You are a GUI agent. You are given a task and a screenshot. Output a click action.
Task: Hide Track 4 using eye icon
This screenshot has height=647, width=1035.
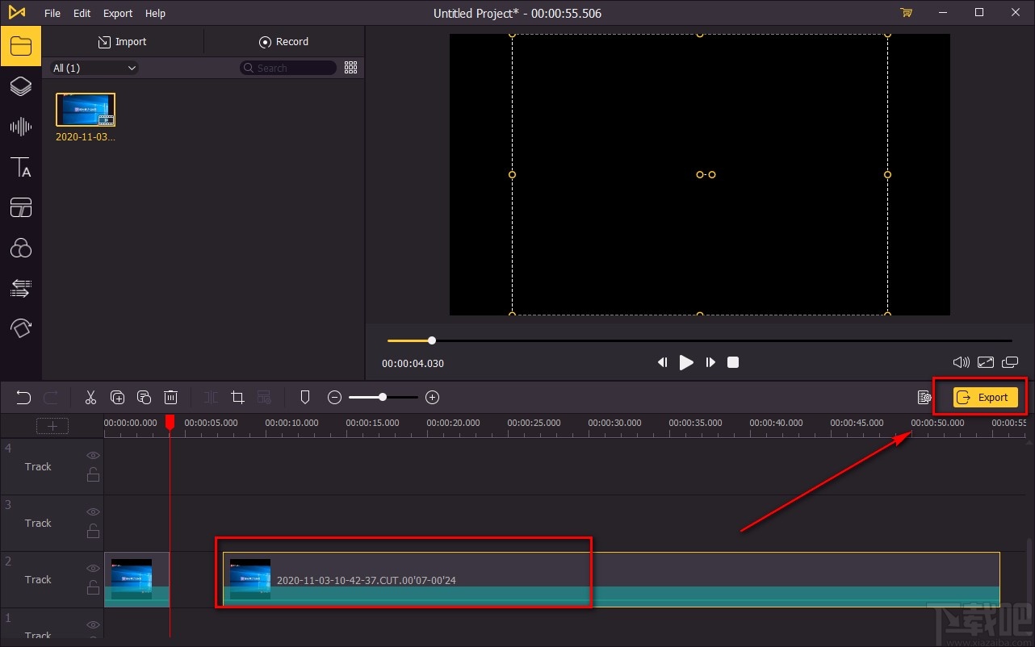93,456
